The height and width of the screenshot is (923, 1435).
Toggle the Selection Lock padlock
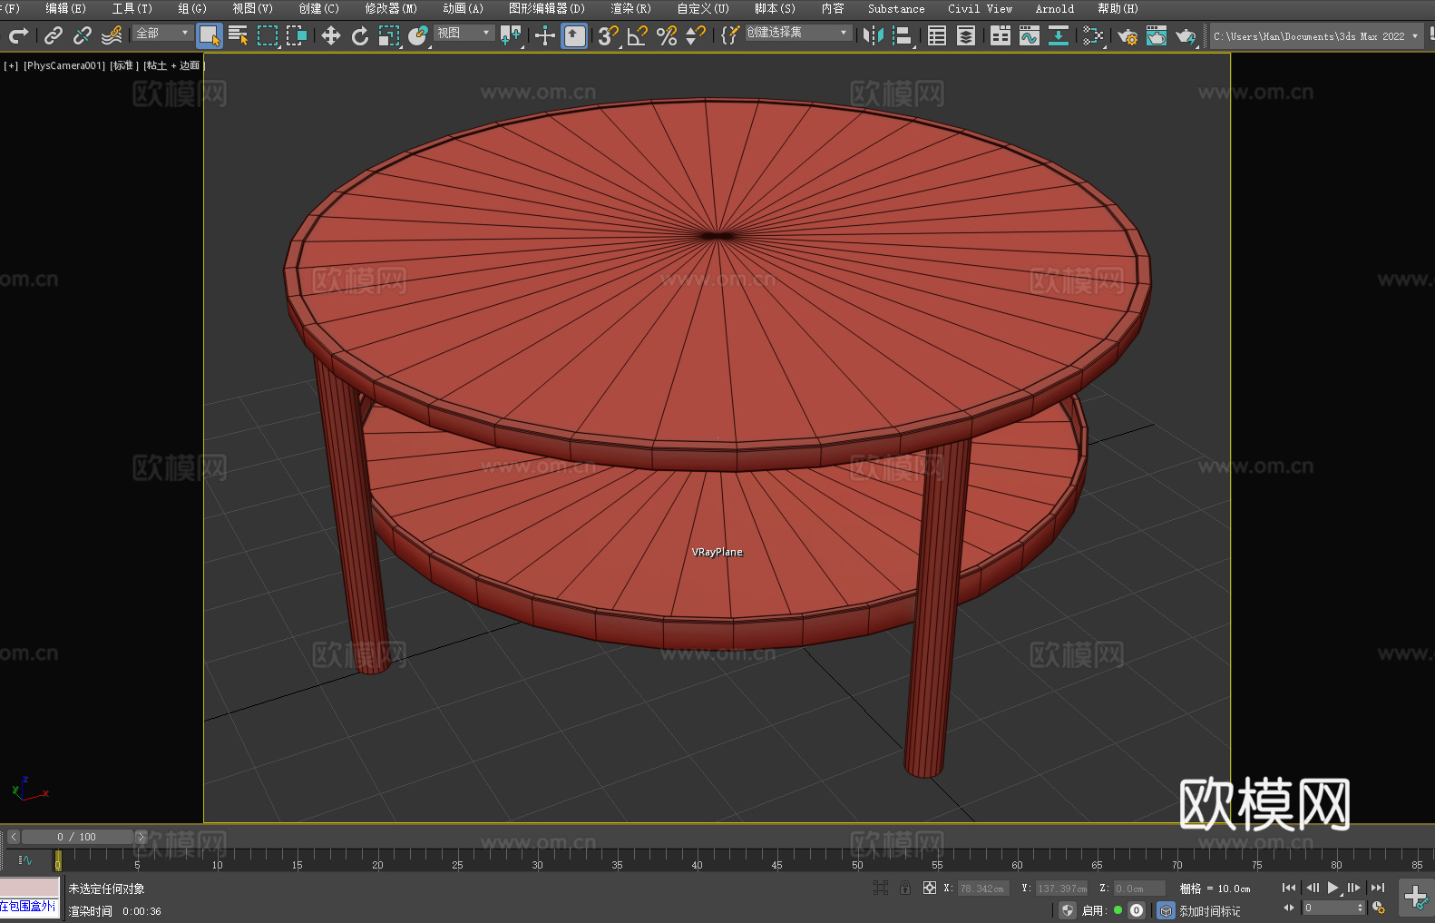[x=905, y=888]
